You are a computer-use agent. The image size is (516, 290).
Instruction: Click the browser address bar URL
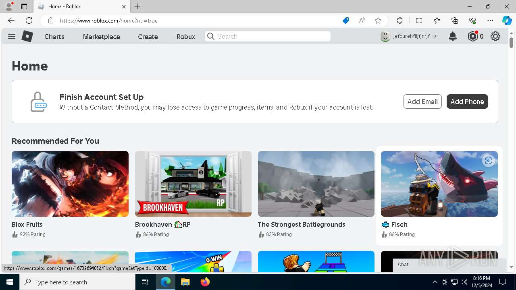click(x=109, y=21)
